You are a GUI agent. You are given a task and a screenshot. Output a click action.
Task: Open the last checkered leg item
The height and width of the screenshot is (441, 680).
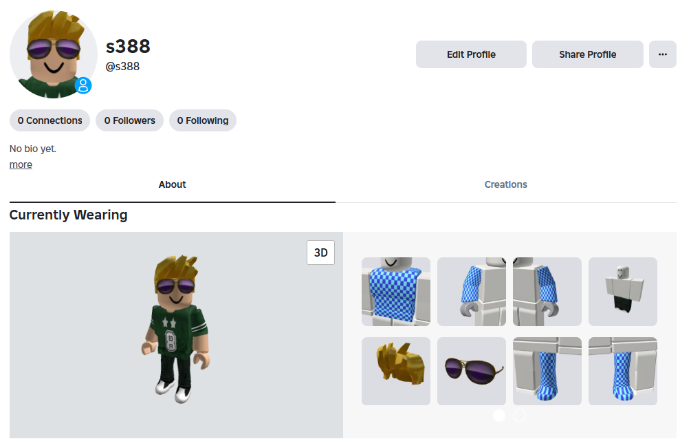623,371
